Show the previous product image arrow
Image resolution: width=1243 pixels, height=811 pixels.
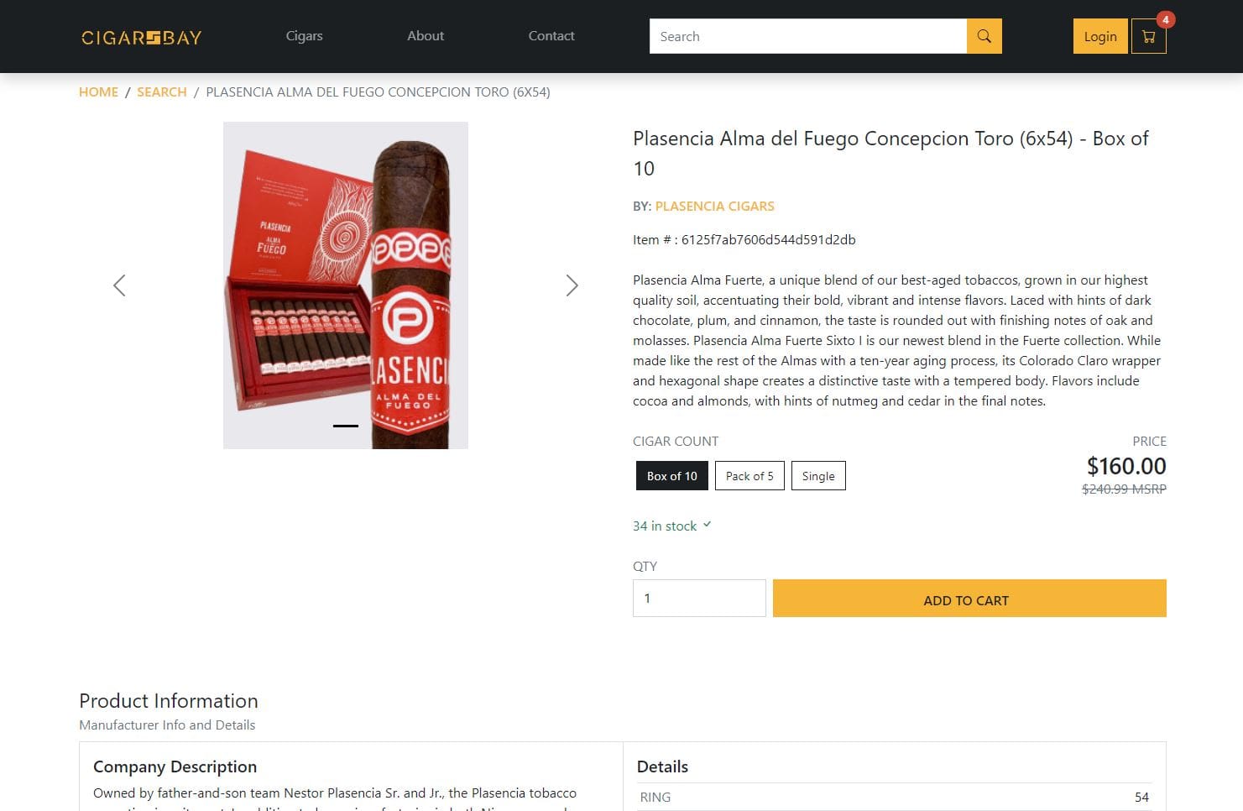[119, 285]
